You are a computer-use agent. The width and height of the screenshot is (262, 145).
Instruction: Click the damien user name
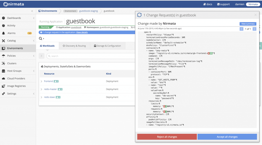point(239,4)
